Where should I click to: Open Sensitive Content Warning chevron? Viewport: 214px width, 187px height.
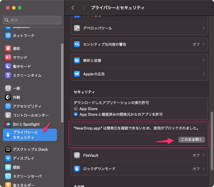click(x=204, y=44)
